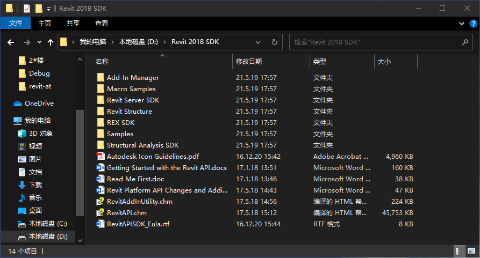Click the Revit Structure folder icon
The height and width of the screenshot is (258, 480).
[101, 112]
